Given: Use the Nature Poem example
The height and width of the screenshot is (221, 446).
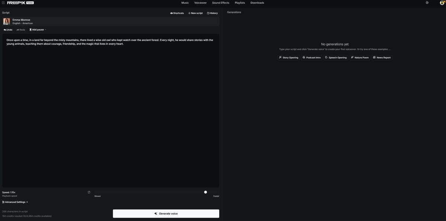Looking at the screenshot, I should coord(360,58).
